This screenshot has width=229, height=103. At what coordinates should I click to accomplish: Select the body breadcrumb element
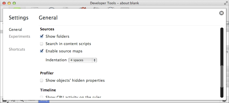click(43, 101)
